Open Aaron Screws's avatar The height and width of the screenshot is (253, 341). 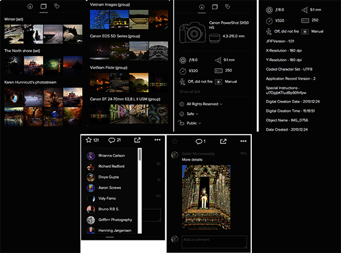[91, 188]
